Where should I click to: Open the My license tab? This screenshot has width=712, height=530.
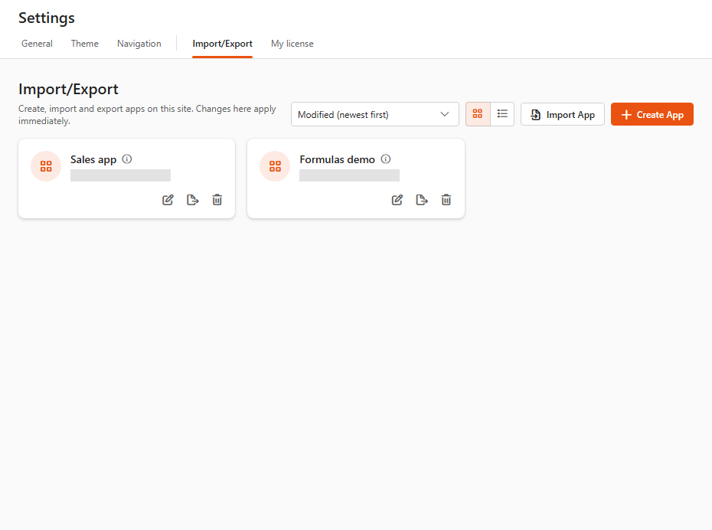(x=292, y=44)
